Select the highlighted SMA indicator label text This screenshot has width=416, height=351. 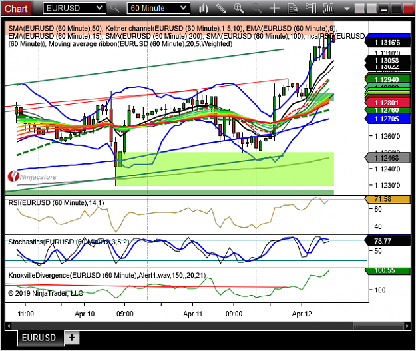tap(55, 28)
